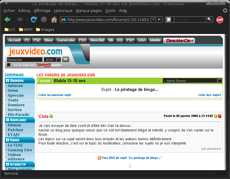The width and height of the screenshot is (230, 179).
Task: Go back with the green Back arrow
Action: pyautogui.click(x=7, y=20)
